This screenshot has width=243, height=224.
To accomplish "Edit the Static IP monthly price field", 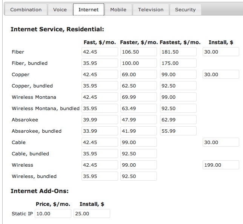I will point(53,214).
